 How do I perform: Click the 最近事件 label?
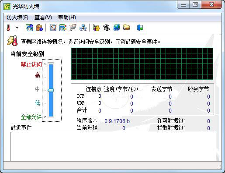(x=21, y=127)
